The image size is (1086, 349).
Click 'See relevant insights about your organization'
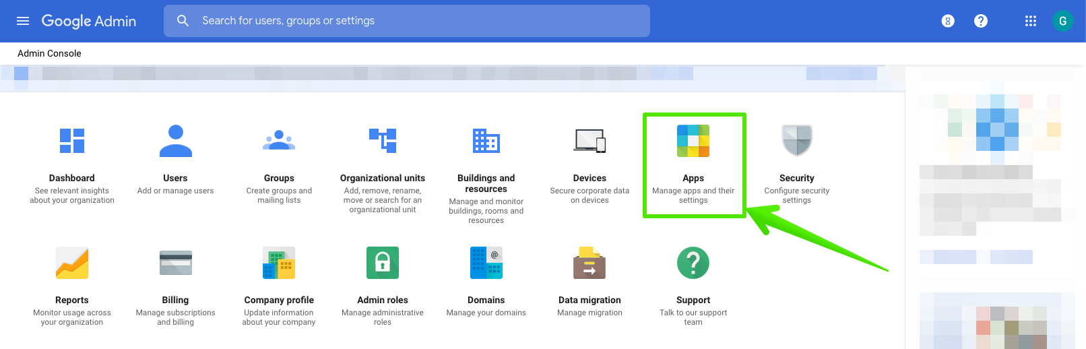72,195
